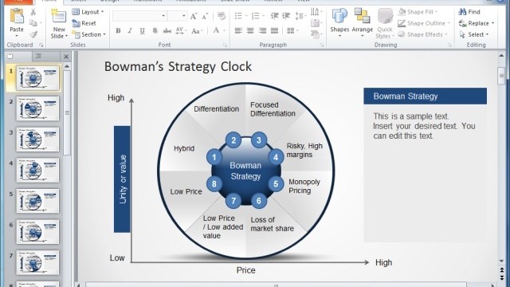This screenshot has height=287, width=510.
Task: Expand the Paste options arrow
Action: [17, 35]
